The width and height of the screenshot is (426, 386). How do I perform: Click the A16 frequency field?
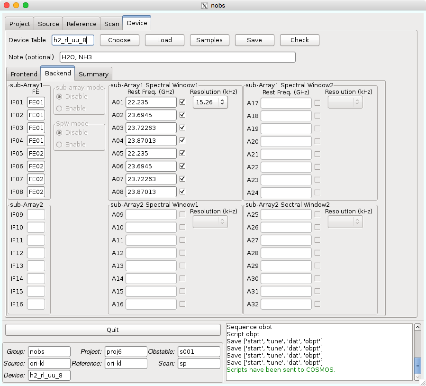(151, 304)
